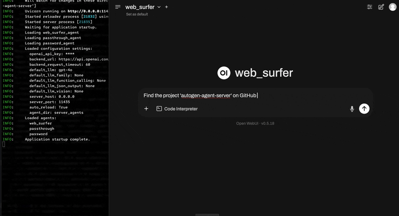
Task: Open the user profile avatar
Action: [393, 7]
